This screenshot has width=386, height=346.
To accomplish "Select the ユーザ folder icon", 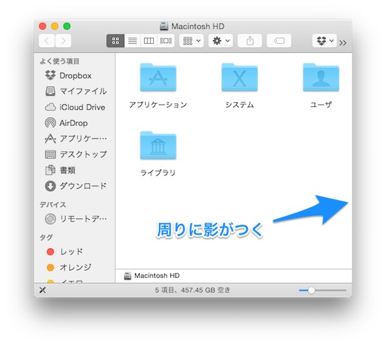I will [321, 77].
